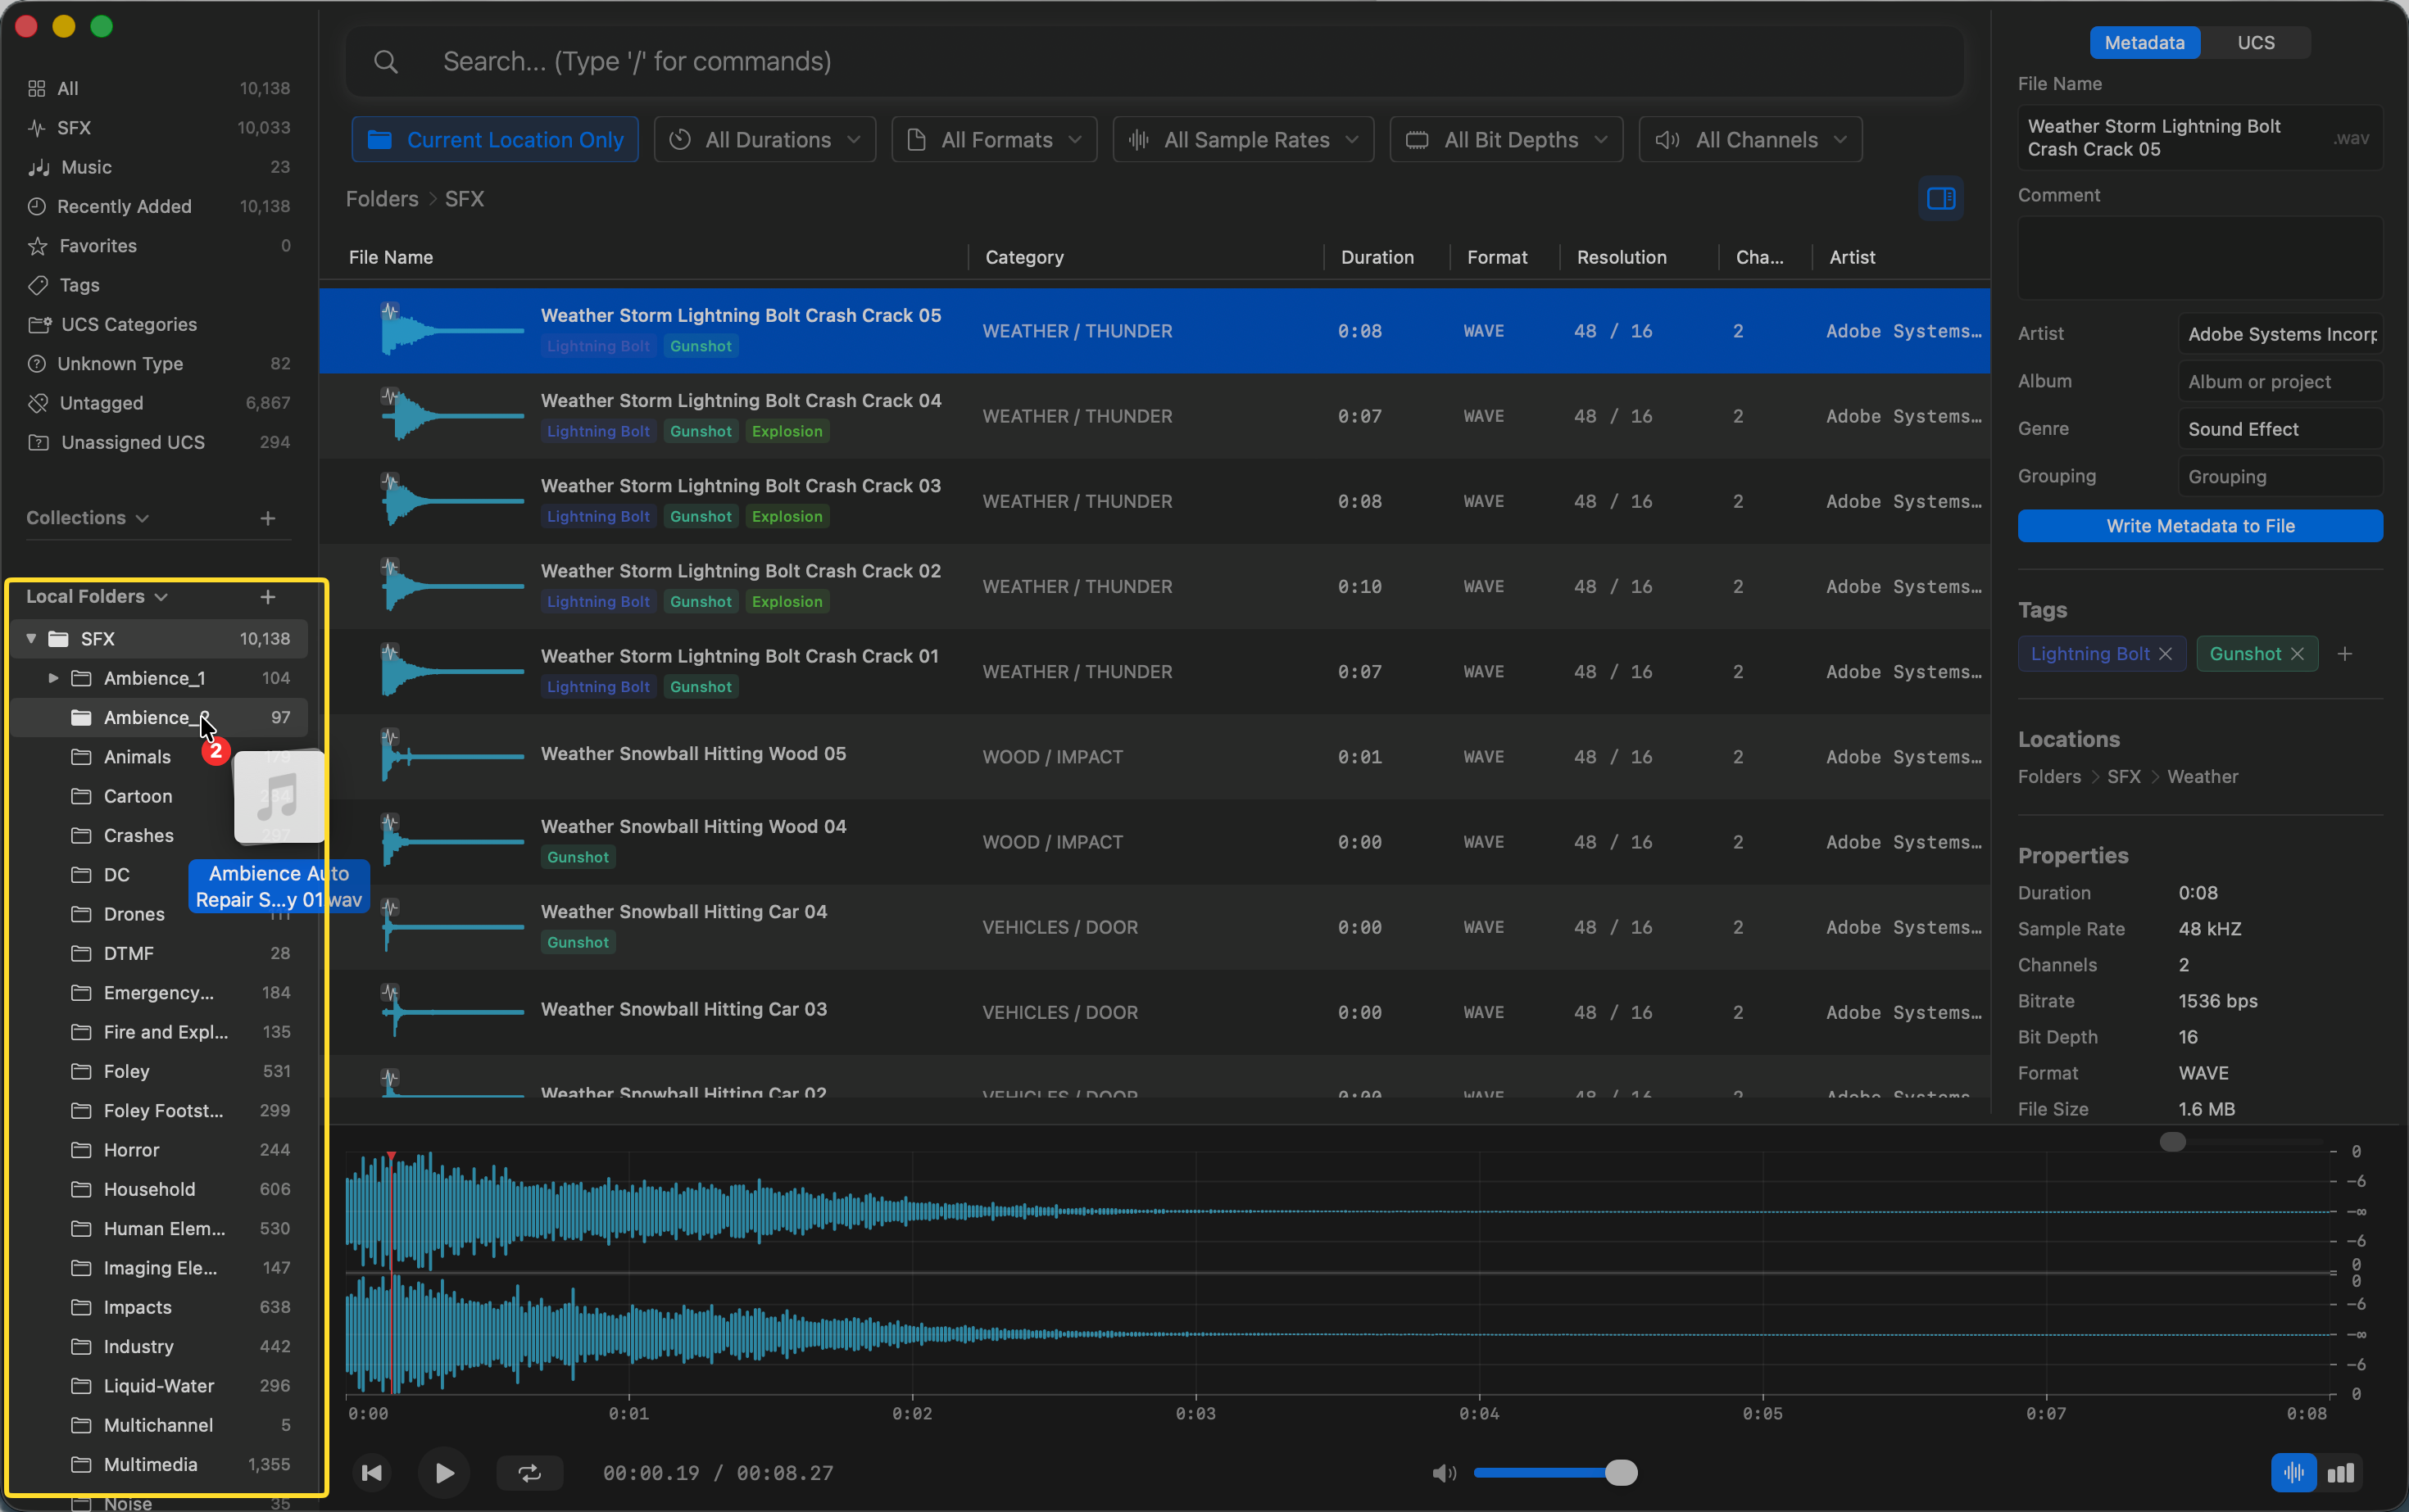Toggle the side panel layout icon
Image resolution: width=2409 pixels, height=1512 pixels.
click(x=1941, y=198)
